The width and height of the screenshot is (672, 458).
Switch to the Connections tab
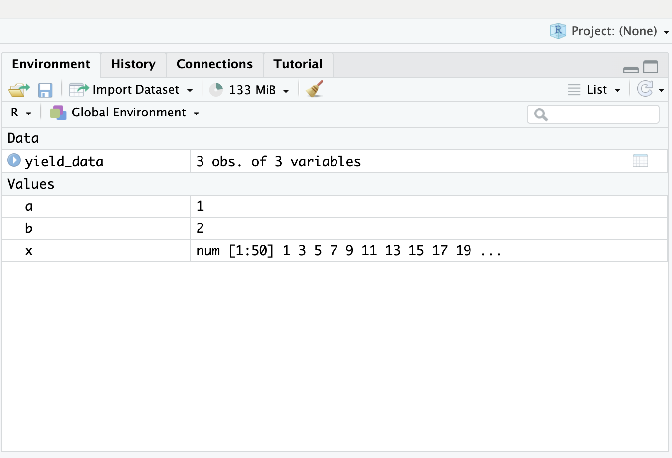pyautogui.click(x=214, y=64)
